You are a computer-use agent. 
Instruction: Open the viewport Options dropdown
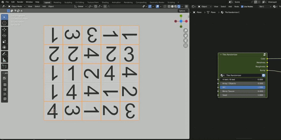coord(183,11)
